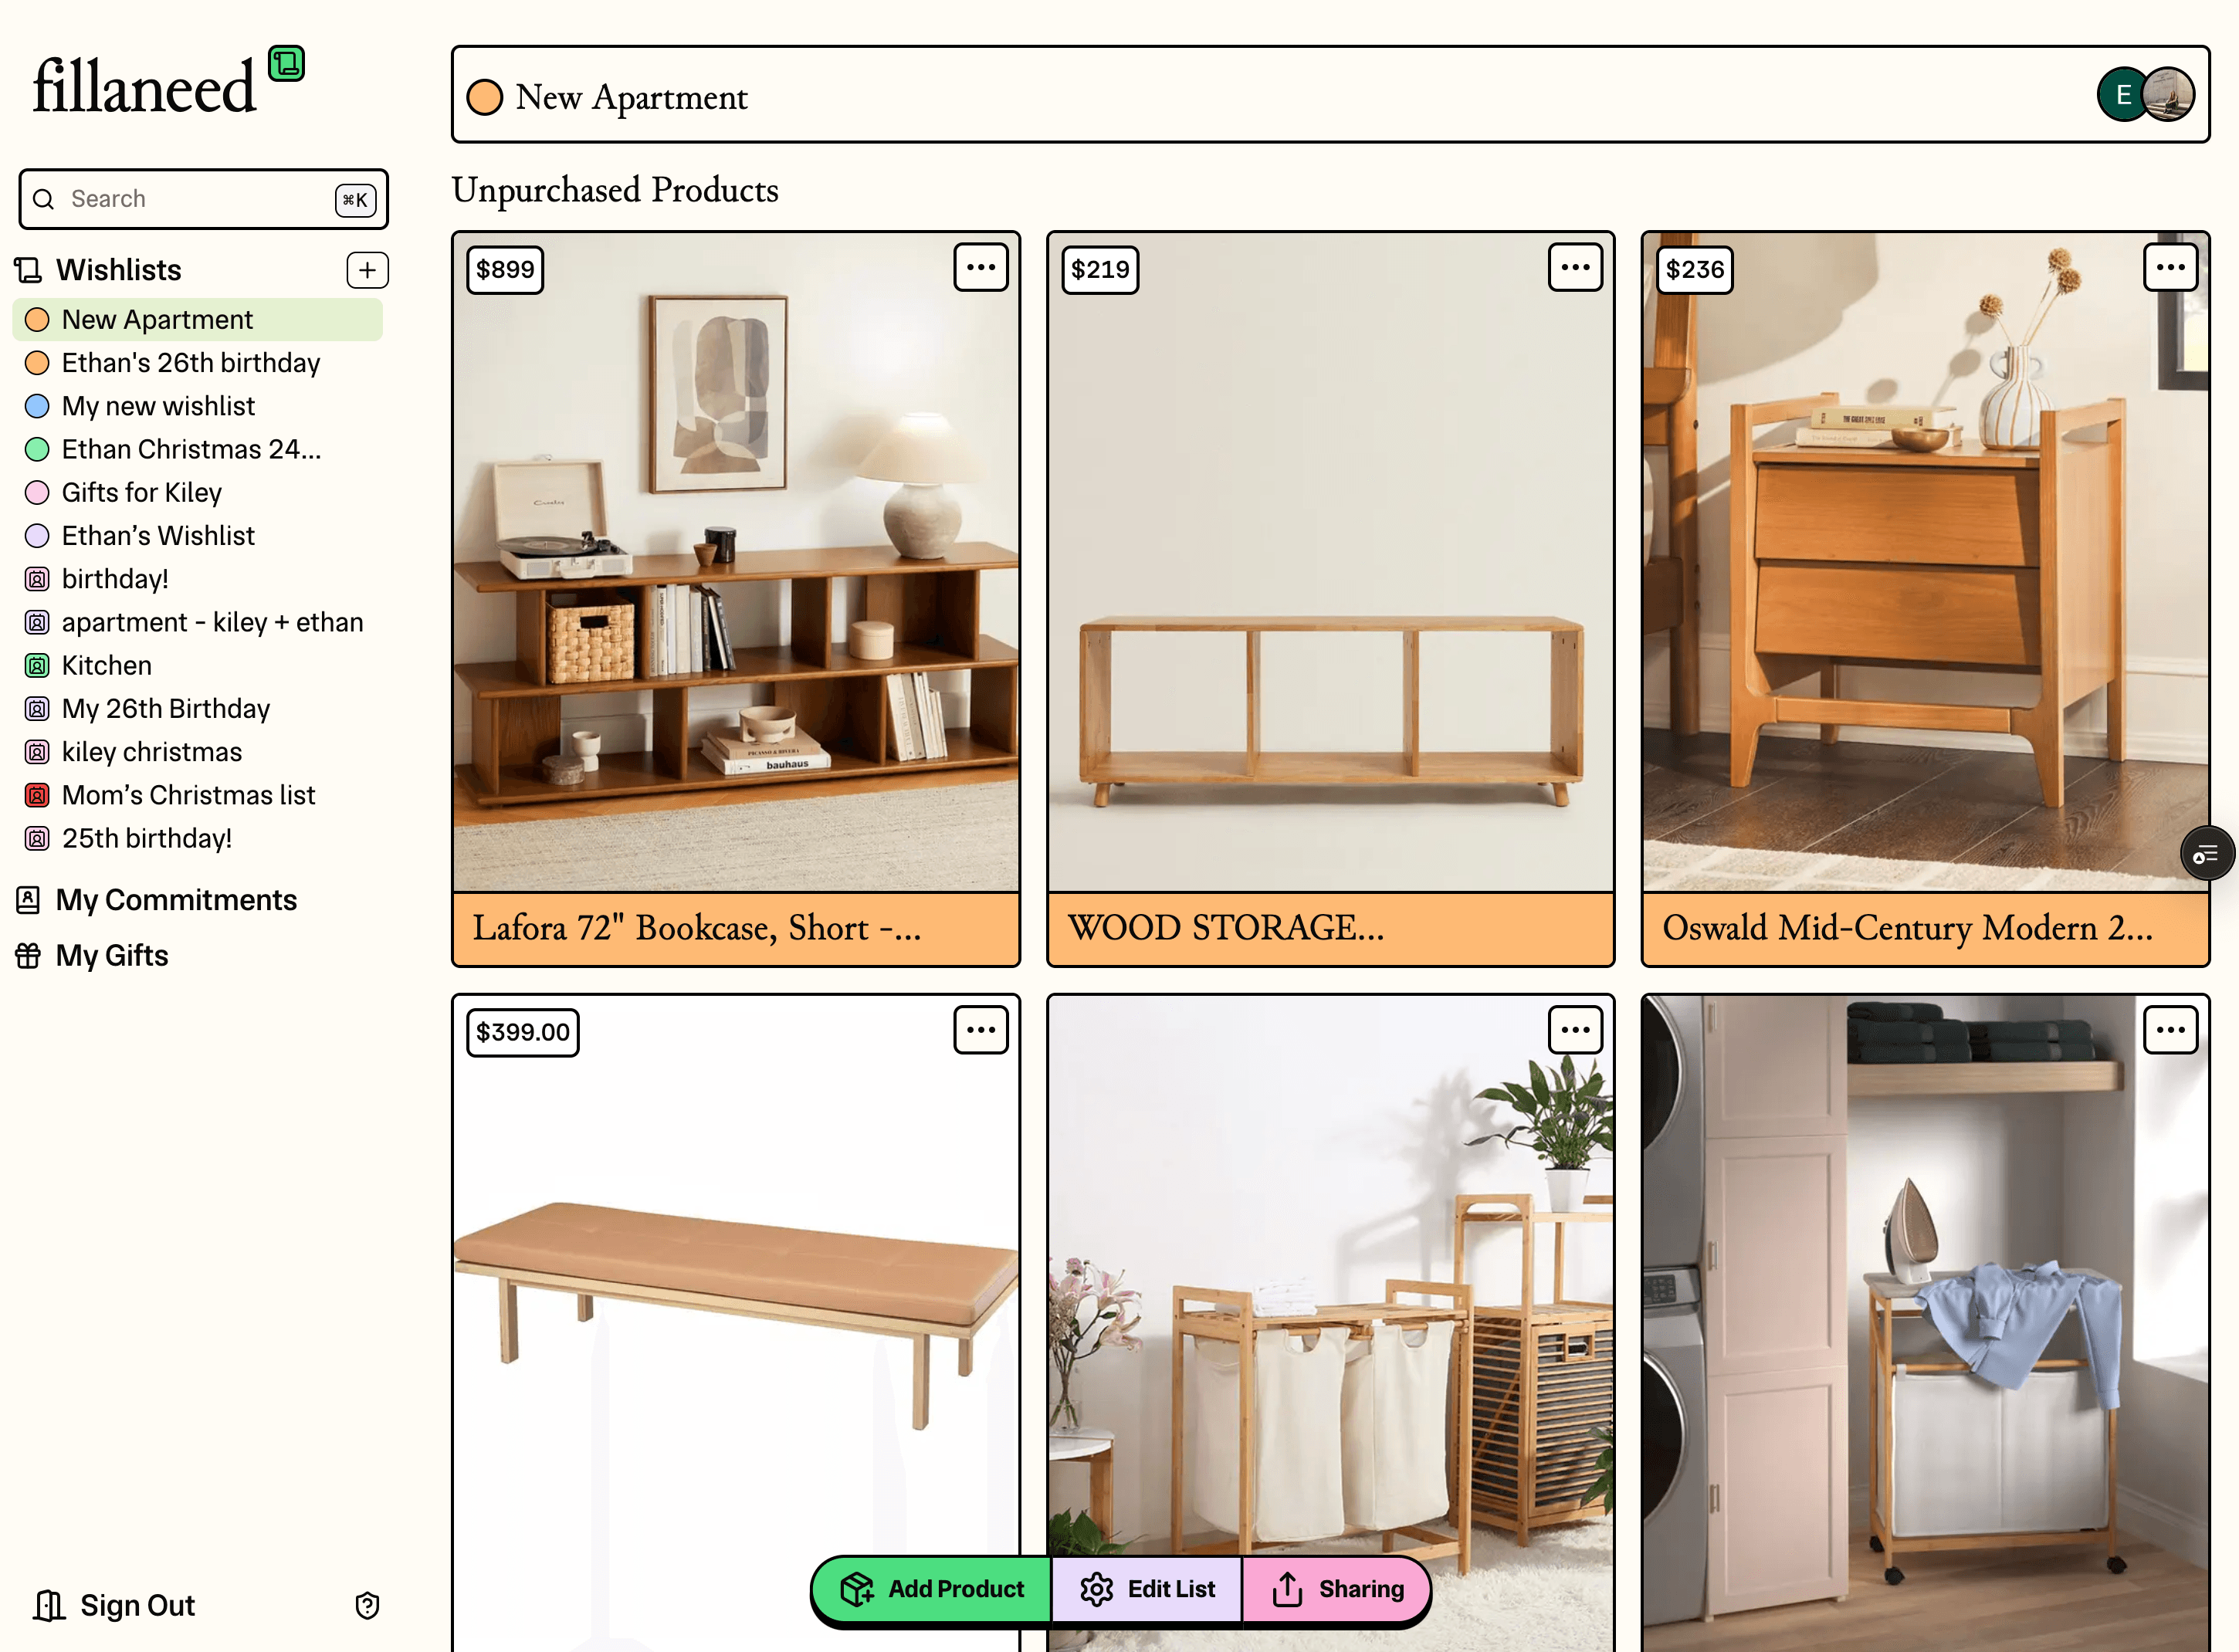Click the $899 price tag
This screenshot has width=2239, height=1652.
pos(505,269)
